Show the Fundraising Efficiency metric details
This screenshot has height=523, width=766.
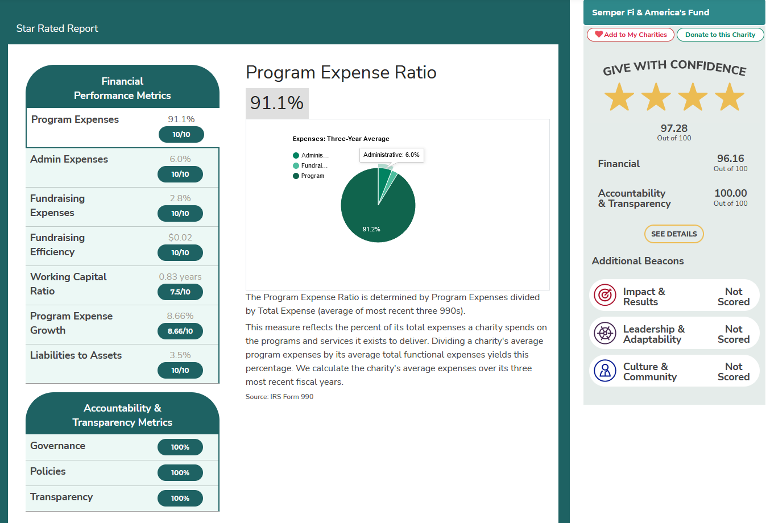point(122,246)
